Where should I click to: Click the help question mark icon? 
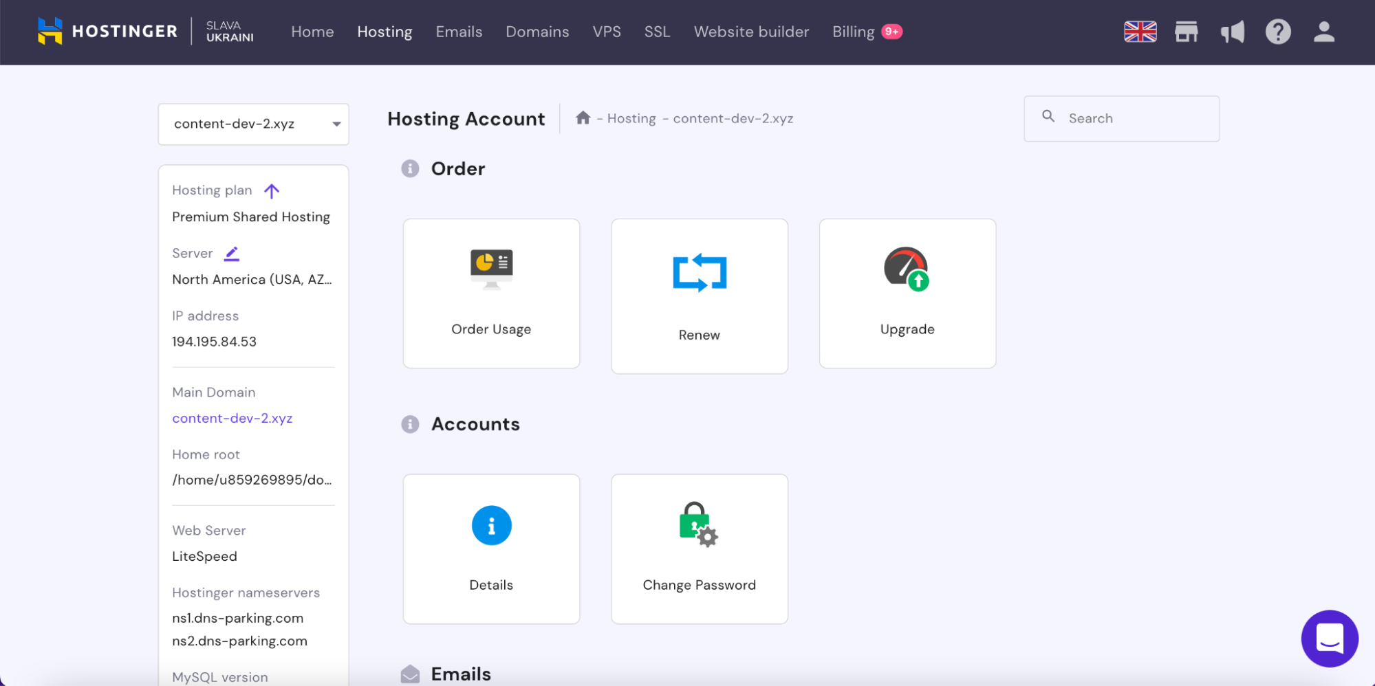pos(1278,31)
